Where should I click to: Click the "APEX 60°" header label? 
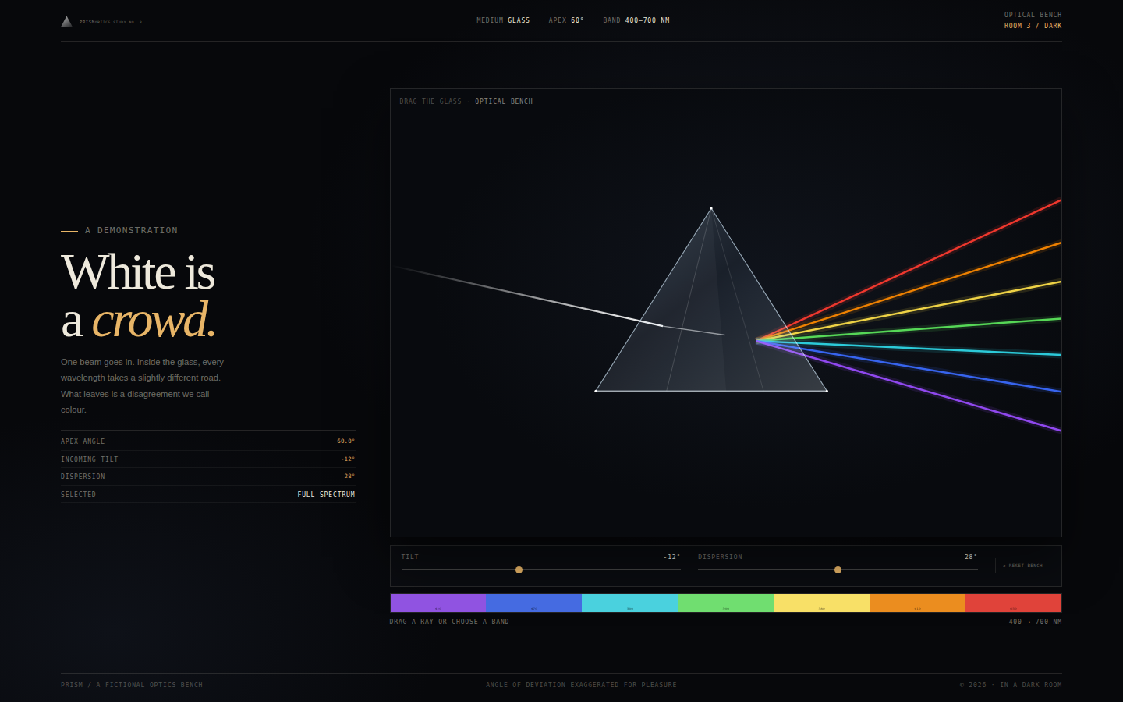(566, 20)
